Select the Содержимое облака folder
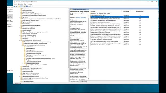The image size is (166, 93). click(x=28, y=72)
